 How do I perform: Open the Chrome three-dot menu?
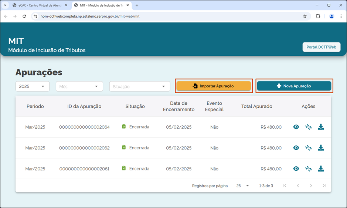click(x=341, y=16)
